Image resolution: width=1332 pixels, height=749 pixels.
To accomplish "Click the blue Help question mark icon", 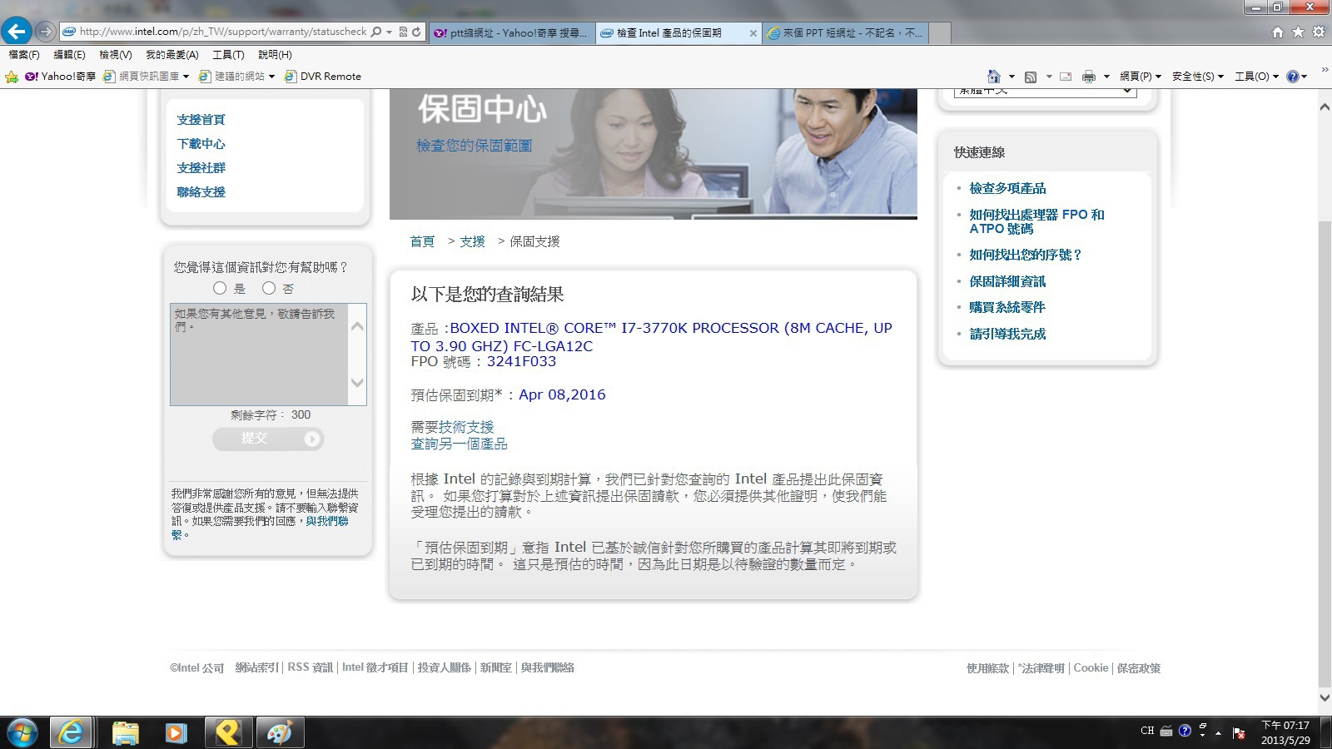I will 1293,77.
